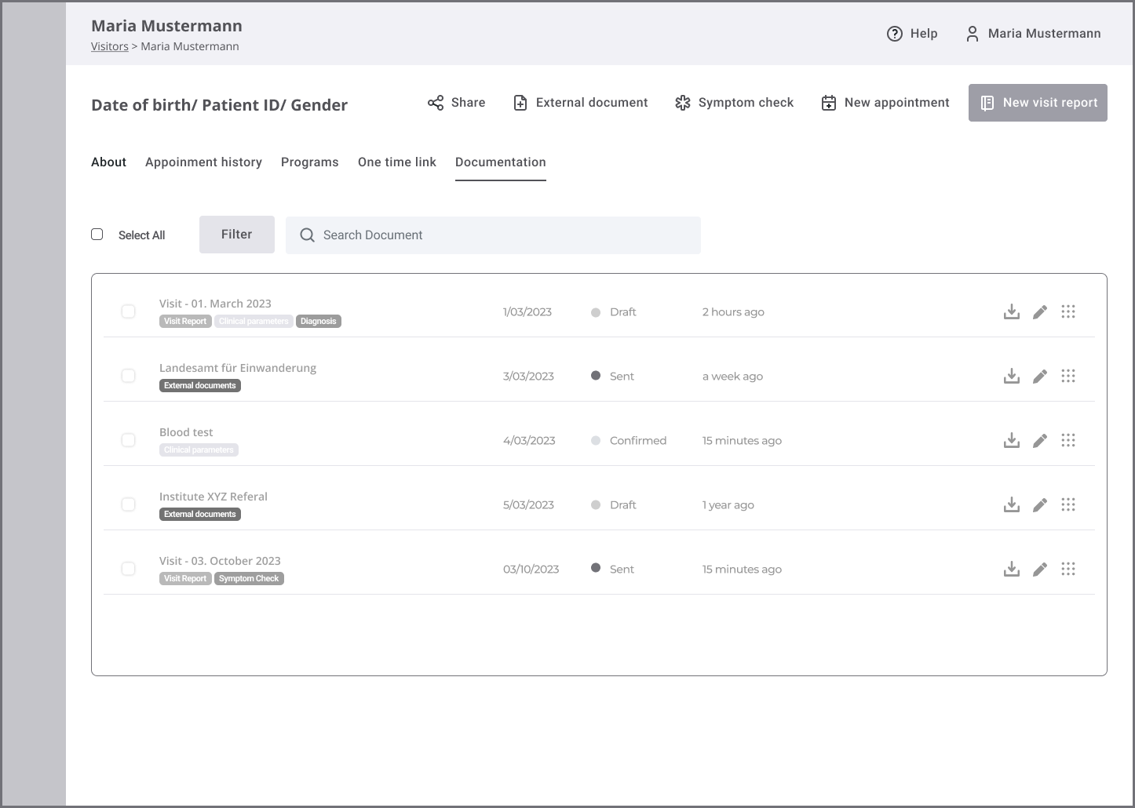Open grid menu for Landesamt für Einwanderung
Viewport: 1135px width, 808px height.
[1068, 376]
